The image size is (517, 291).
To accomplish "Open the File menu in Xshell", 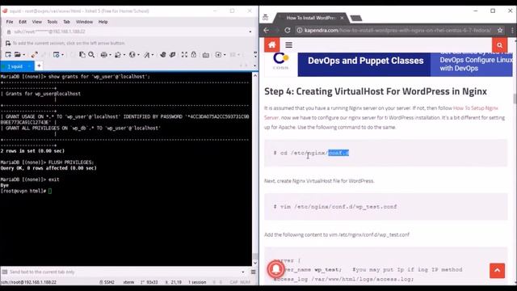I will coord(10,22).
